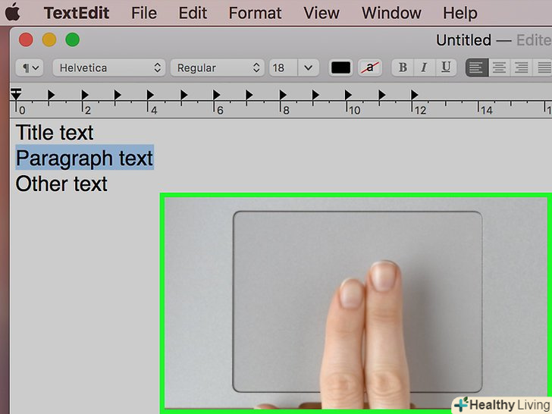Open the paragraph styles dropdown
Viewport: 552px width, 414px height.
(x=30, y=67)
